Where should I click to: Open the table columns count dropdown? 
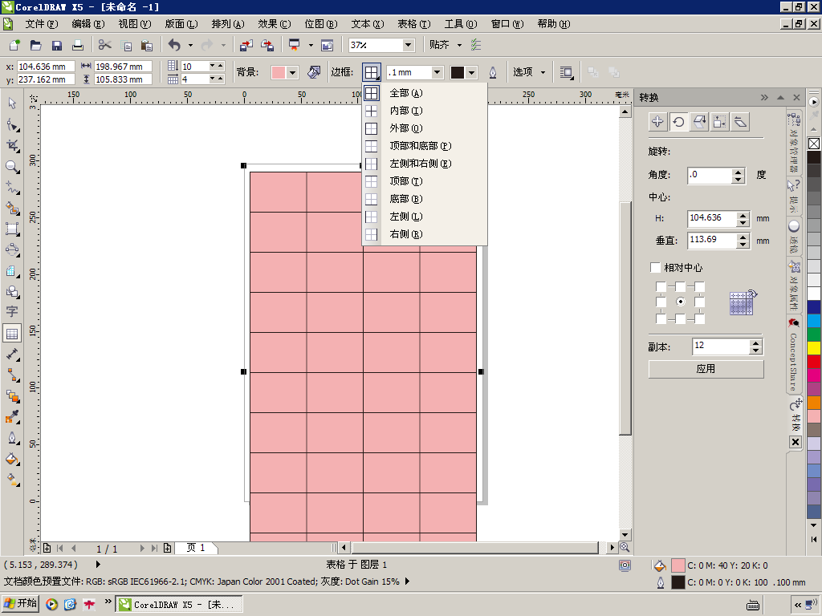coord(212,79)
